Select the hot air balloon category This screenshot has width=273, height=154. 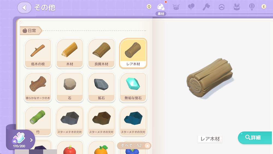[x=252, y=7]
